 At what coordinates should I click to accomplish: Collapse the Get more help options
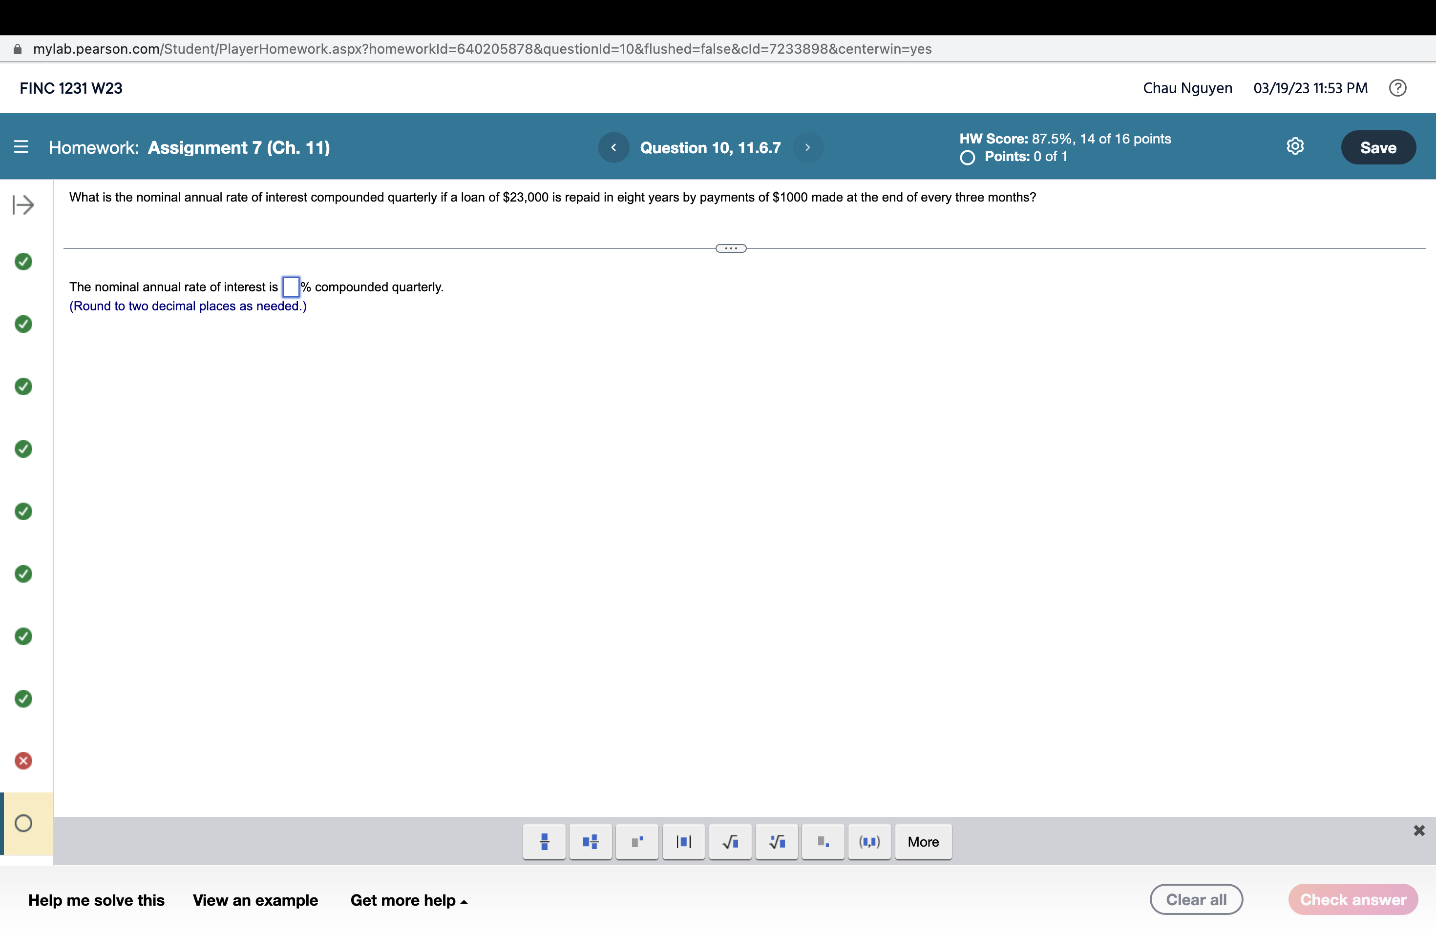[x=409, y=900]
